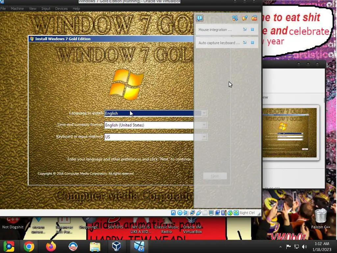Switch to VirtualBox Manager taskbar icon
This screenshot has width=337, height=253.
[x=116, y=246]
